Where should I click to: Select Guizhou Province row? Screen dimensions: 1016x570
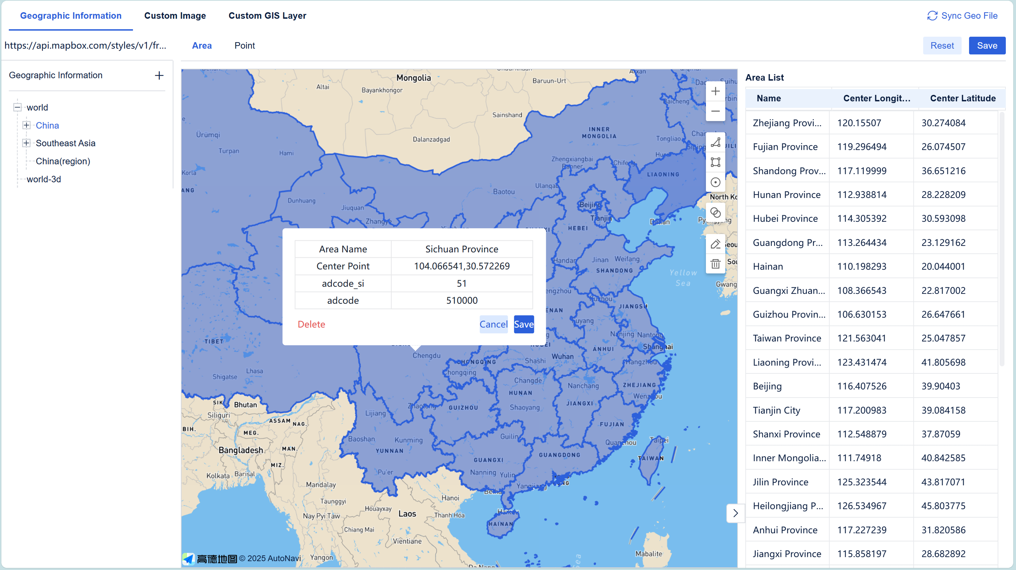(x=871, y=314)
